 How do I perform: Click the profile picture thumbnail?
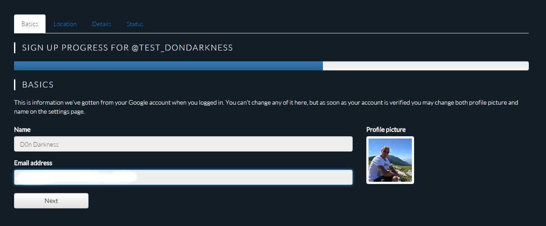click(x=390, y=160)
